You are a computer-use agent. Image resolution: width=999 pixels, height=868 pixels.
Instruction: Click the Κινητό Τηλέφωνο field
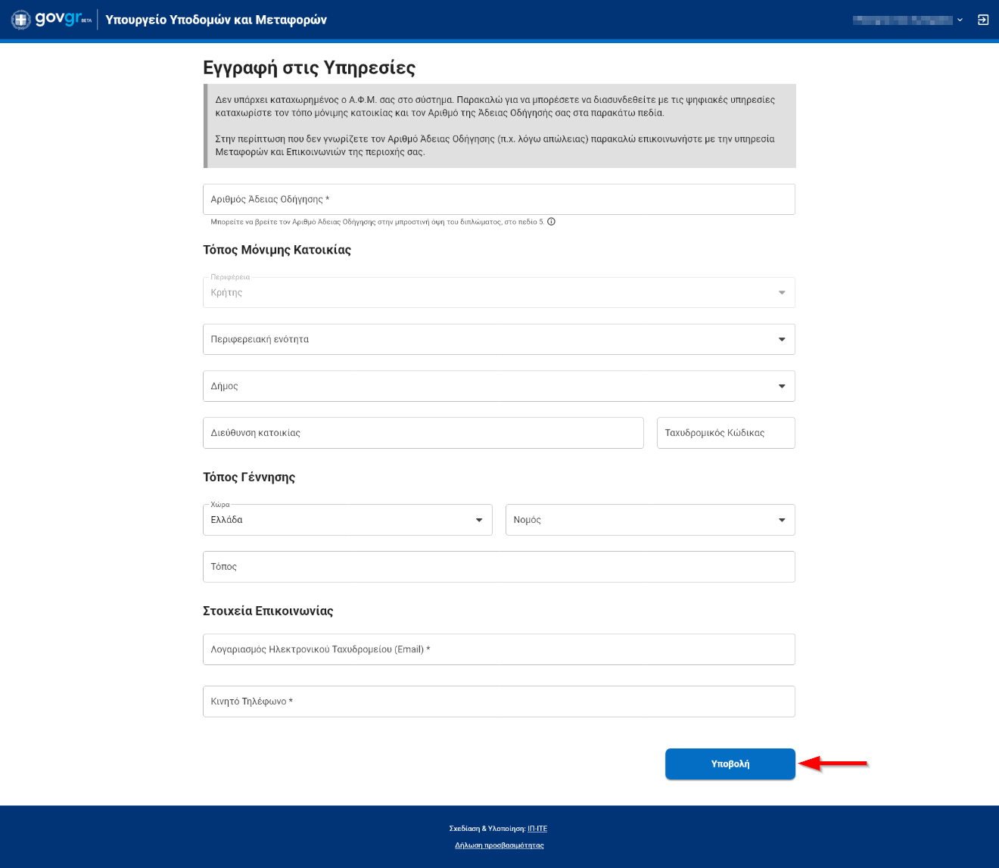499,702
